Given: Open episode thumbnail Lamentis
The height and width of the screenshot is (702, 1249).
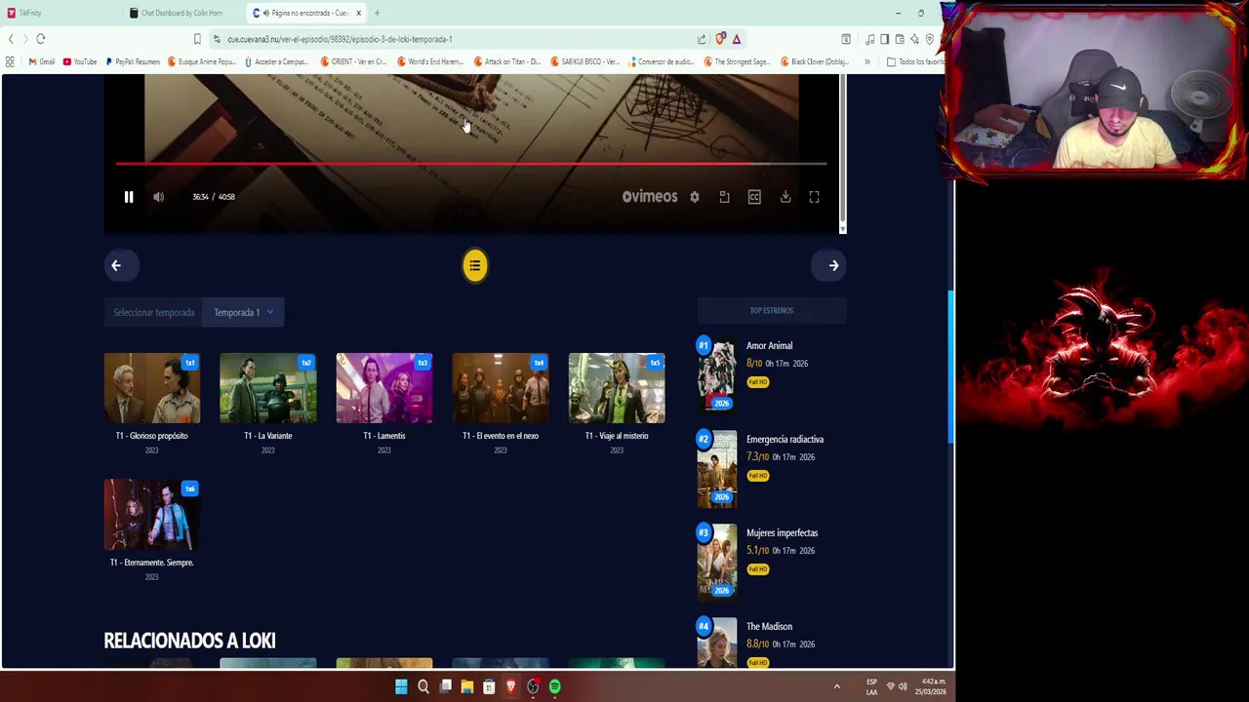Looking at the screenshot, I should pyautogui.click(x=384, y=388).
